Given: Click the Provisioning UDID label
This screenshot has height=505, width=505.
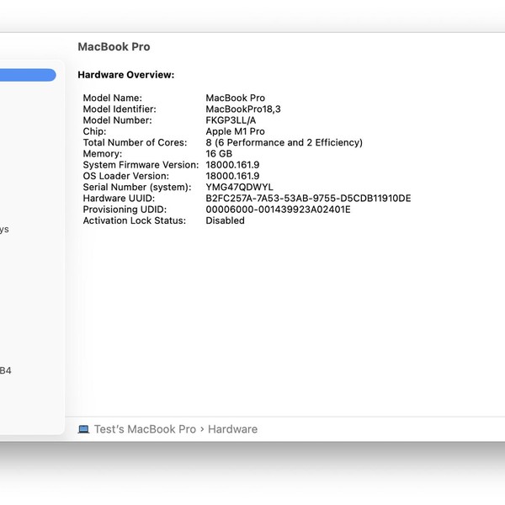Looking at the screenshot, I should click(125, 210).
